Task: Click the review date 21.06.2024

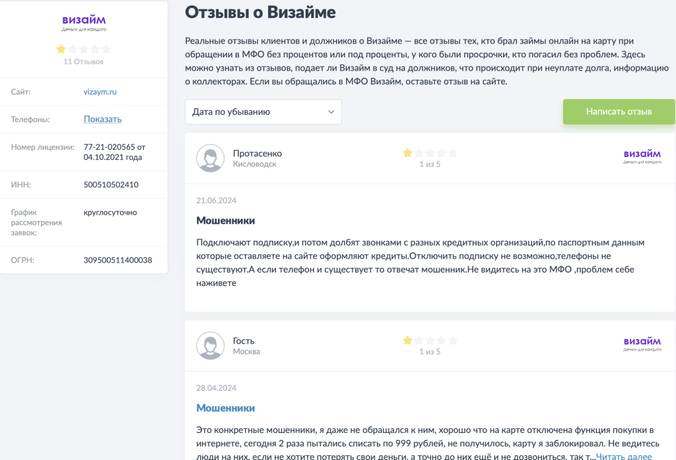Action: point(216,201)
